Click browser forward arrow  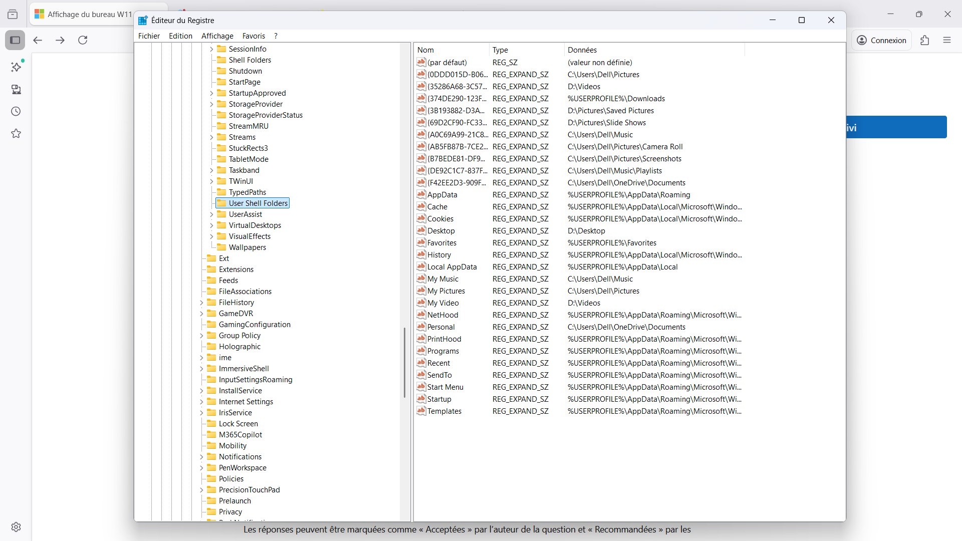[60, 40]
